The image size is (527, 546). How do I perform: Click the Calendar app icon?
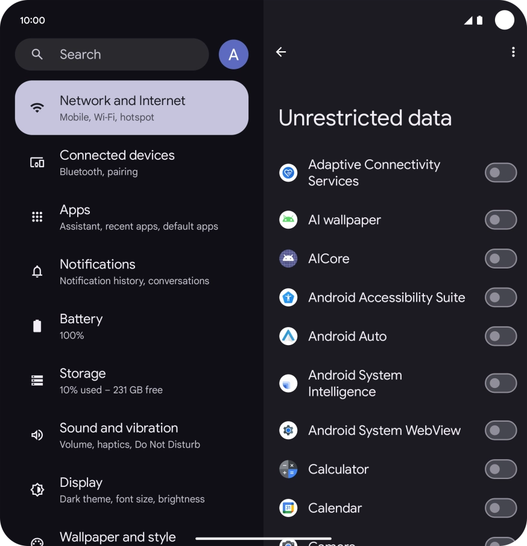click(x=288, y=508)
